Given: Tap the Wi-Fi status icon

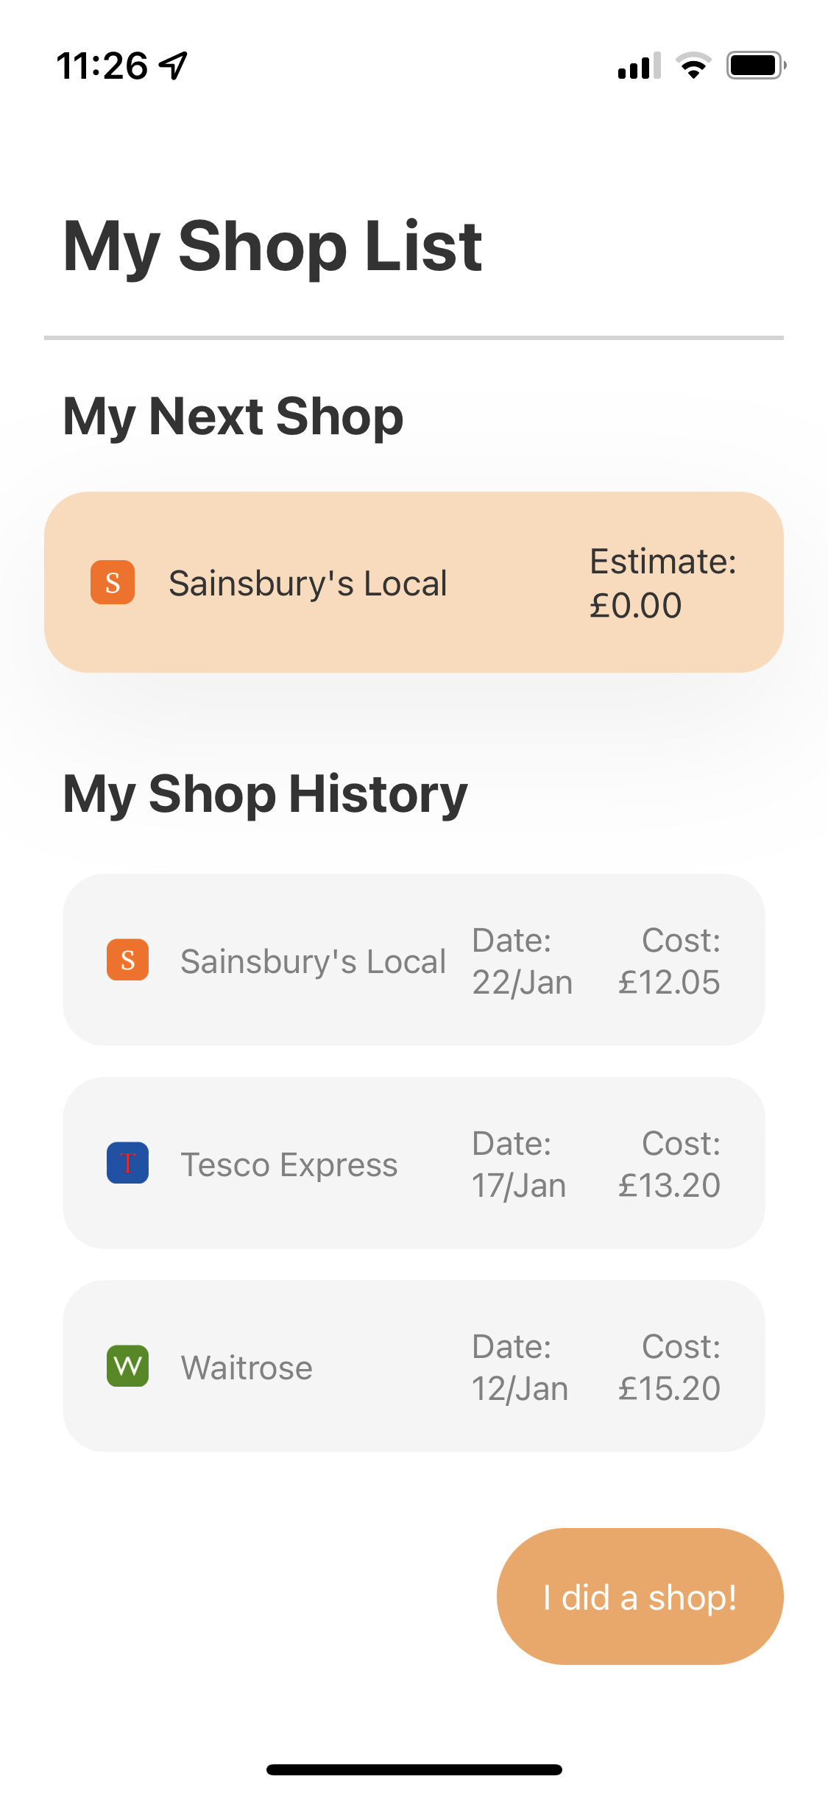Looking at the screenshot, I should coord(693,66).
